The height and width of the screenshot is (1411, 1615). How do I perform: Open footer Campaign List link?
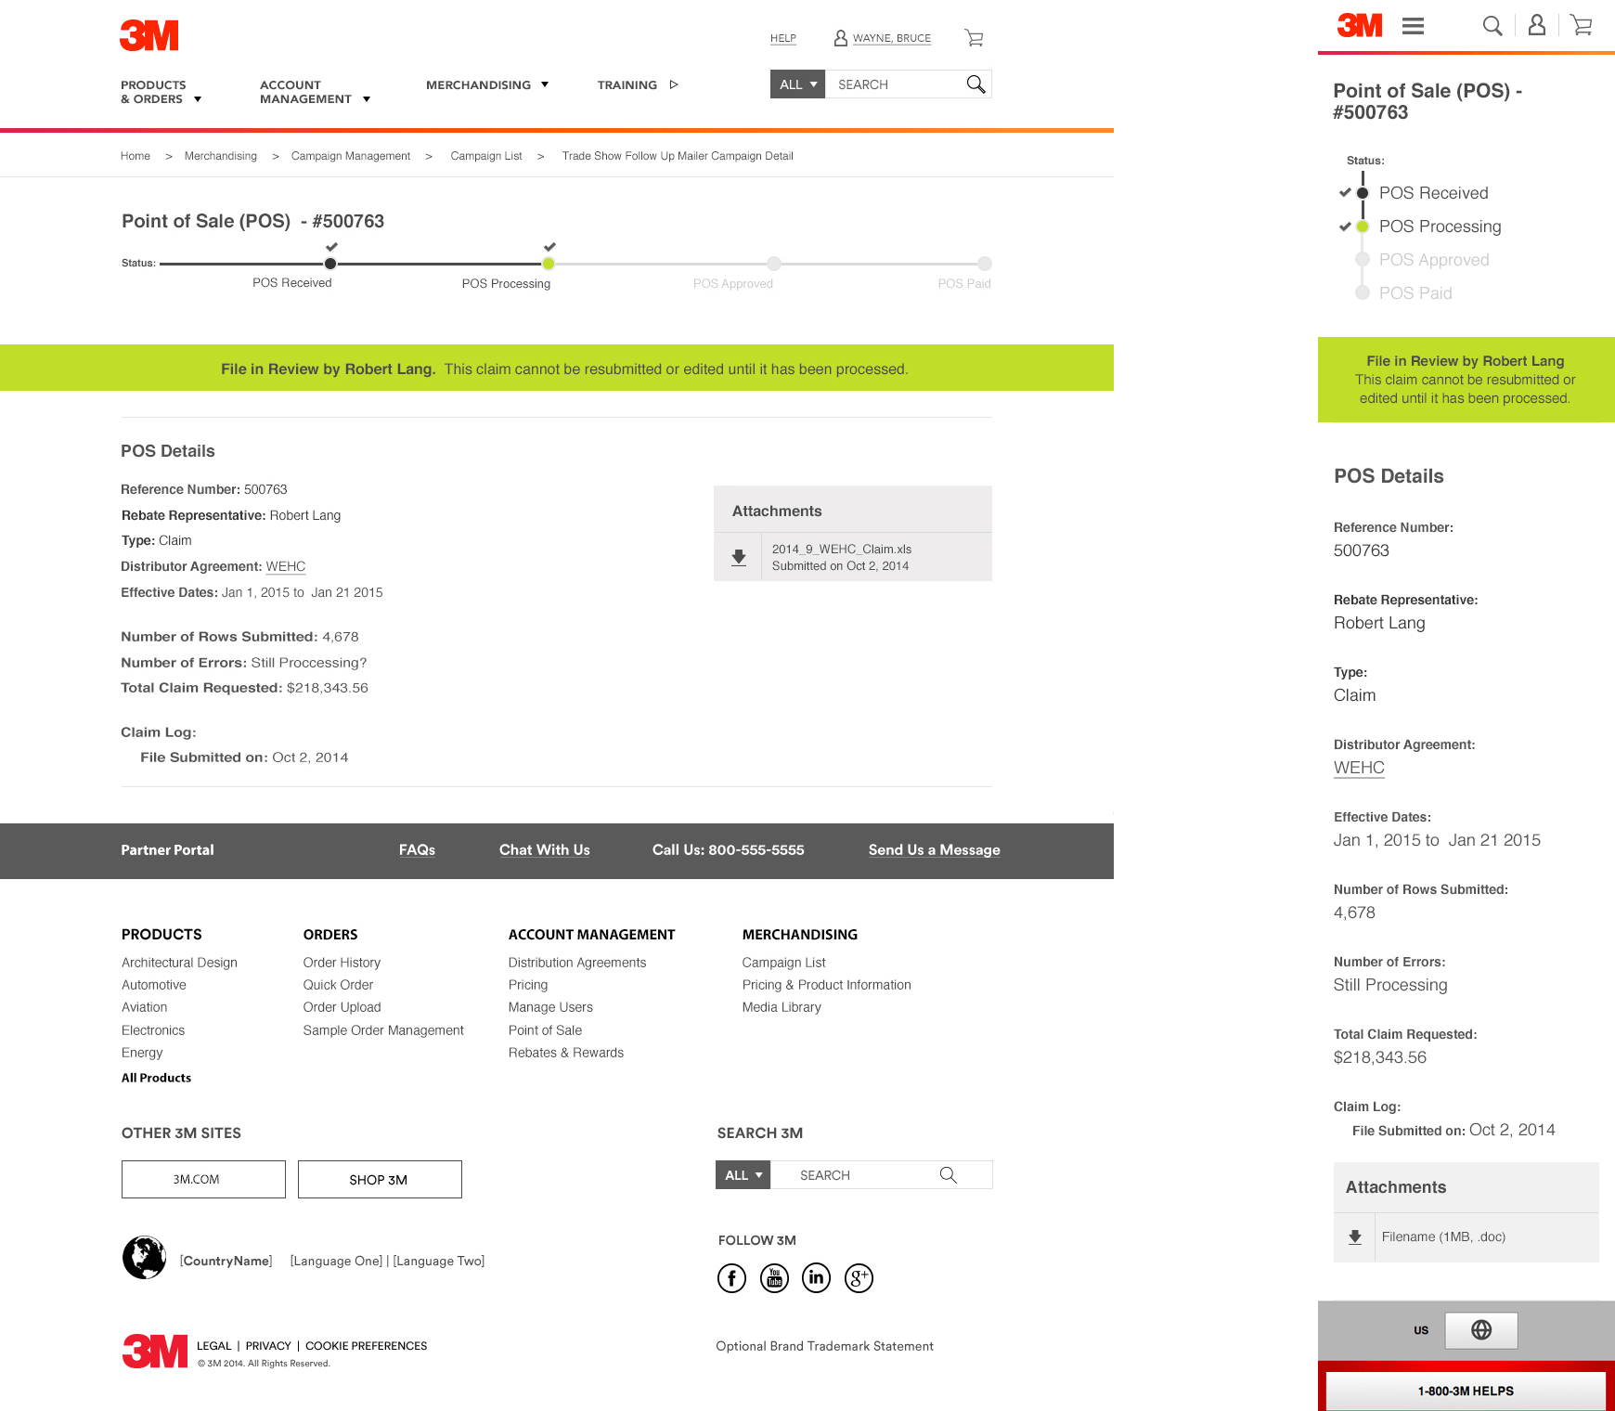(x=783, y=963)
